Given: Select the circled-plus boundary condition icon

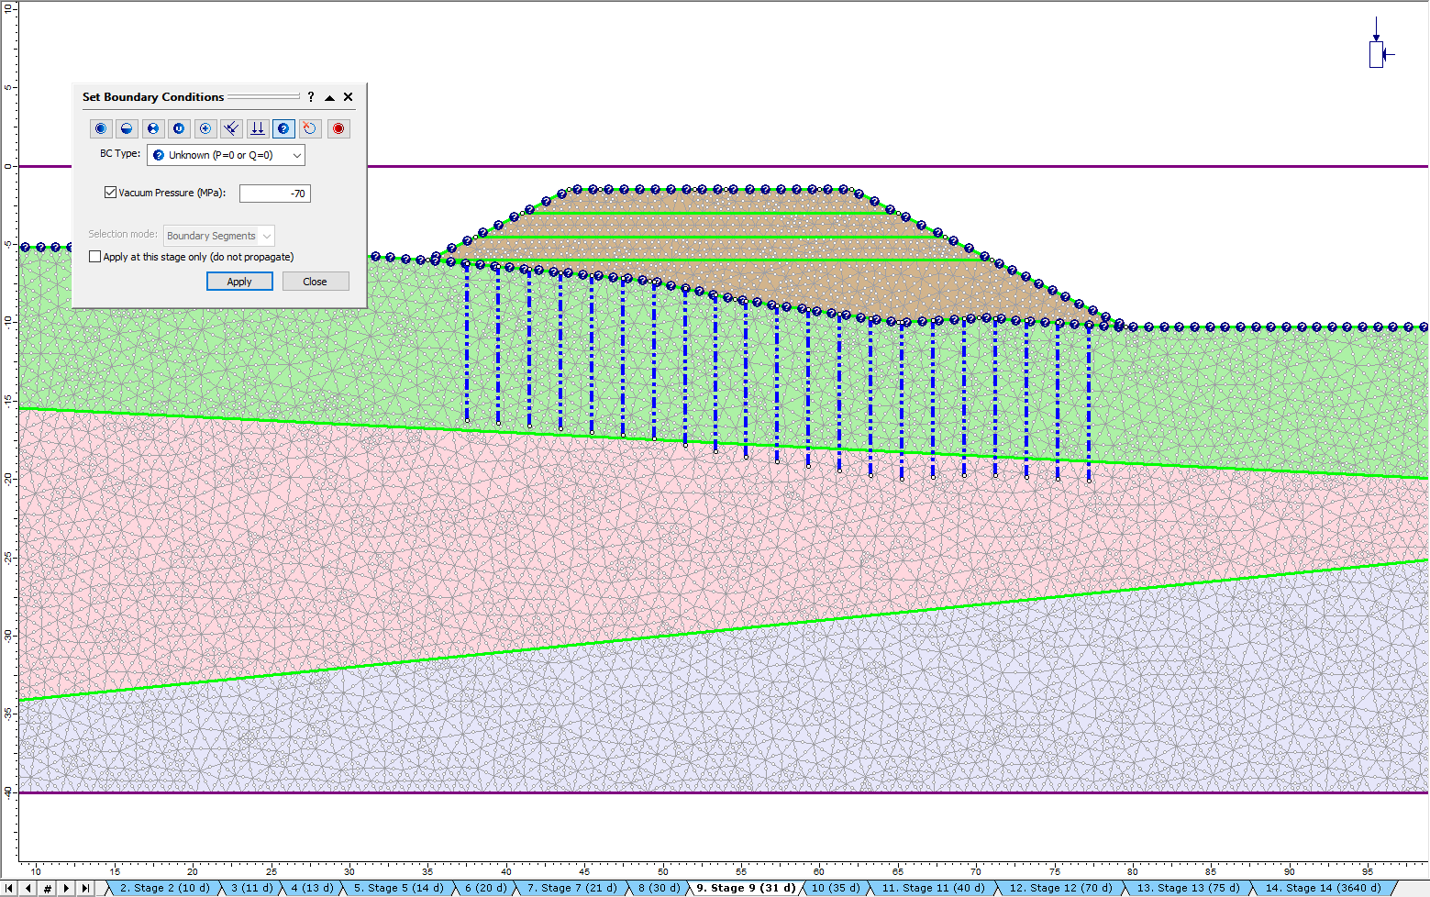Looking at the screenshot, I should click(205, 128).
